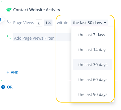The height and width of the screenshot is (110, 121).
Task: Click the blue plus circle icon next to OR
Action: (3, 87)
